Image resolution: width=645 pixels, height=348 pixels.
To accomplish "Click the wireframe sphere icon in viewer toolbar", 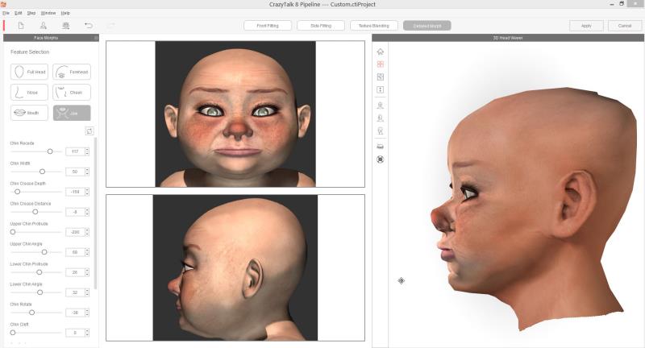I will coord(381,159).
